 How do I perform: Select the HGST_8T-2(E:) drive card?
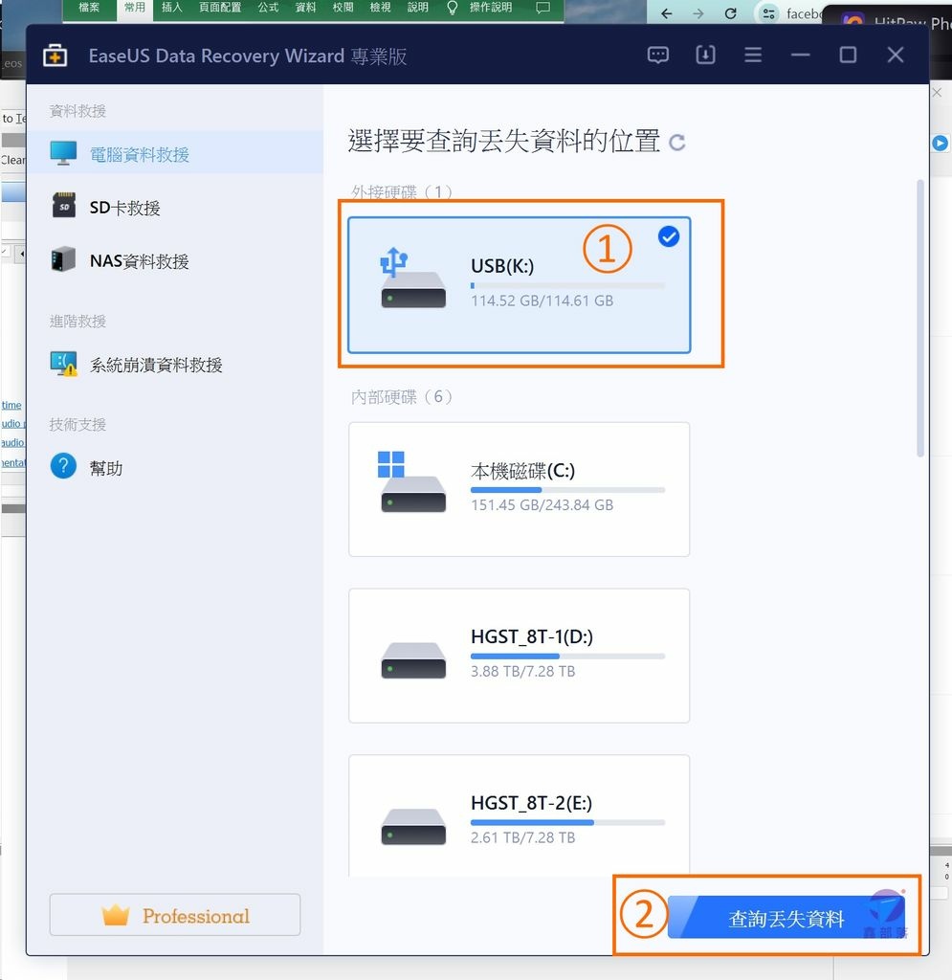520,815
